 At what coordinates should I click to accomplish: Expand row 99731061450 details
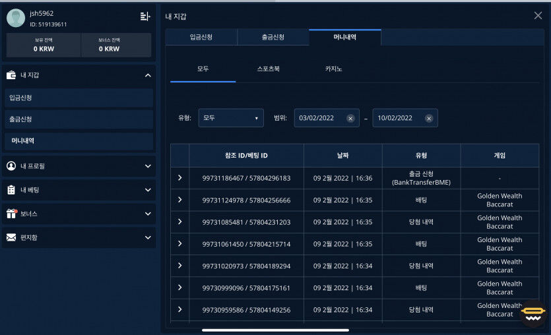pos(180,243)
